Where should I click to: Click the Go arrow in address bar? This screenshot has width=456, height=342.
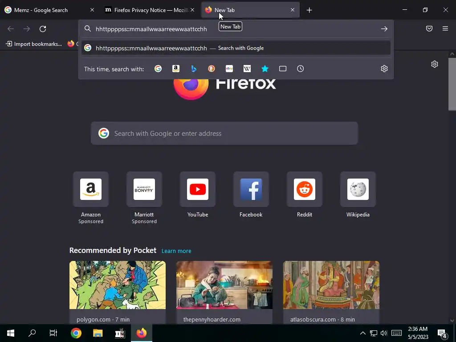click(384, 29)
